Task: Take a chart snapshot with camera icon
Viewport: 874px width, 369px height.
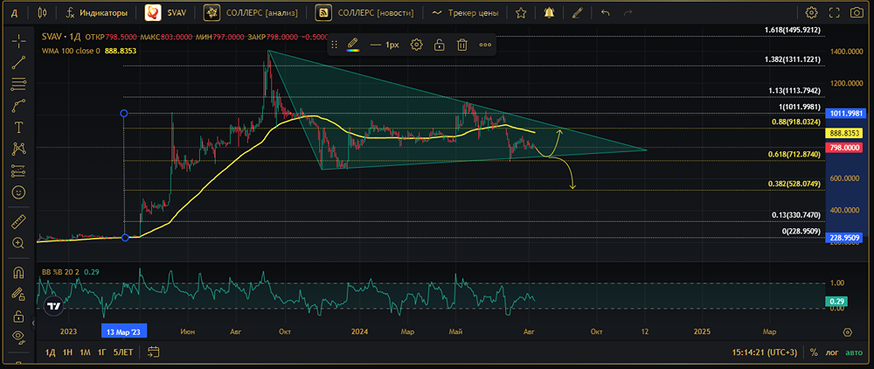Action: tap(857, 13)
